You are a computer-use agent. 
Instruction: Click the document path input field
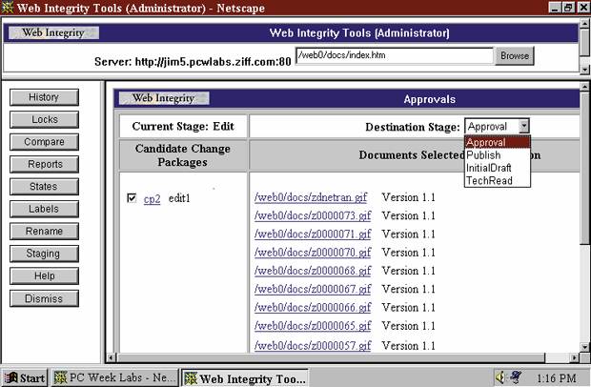[x=395, y=55]
